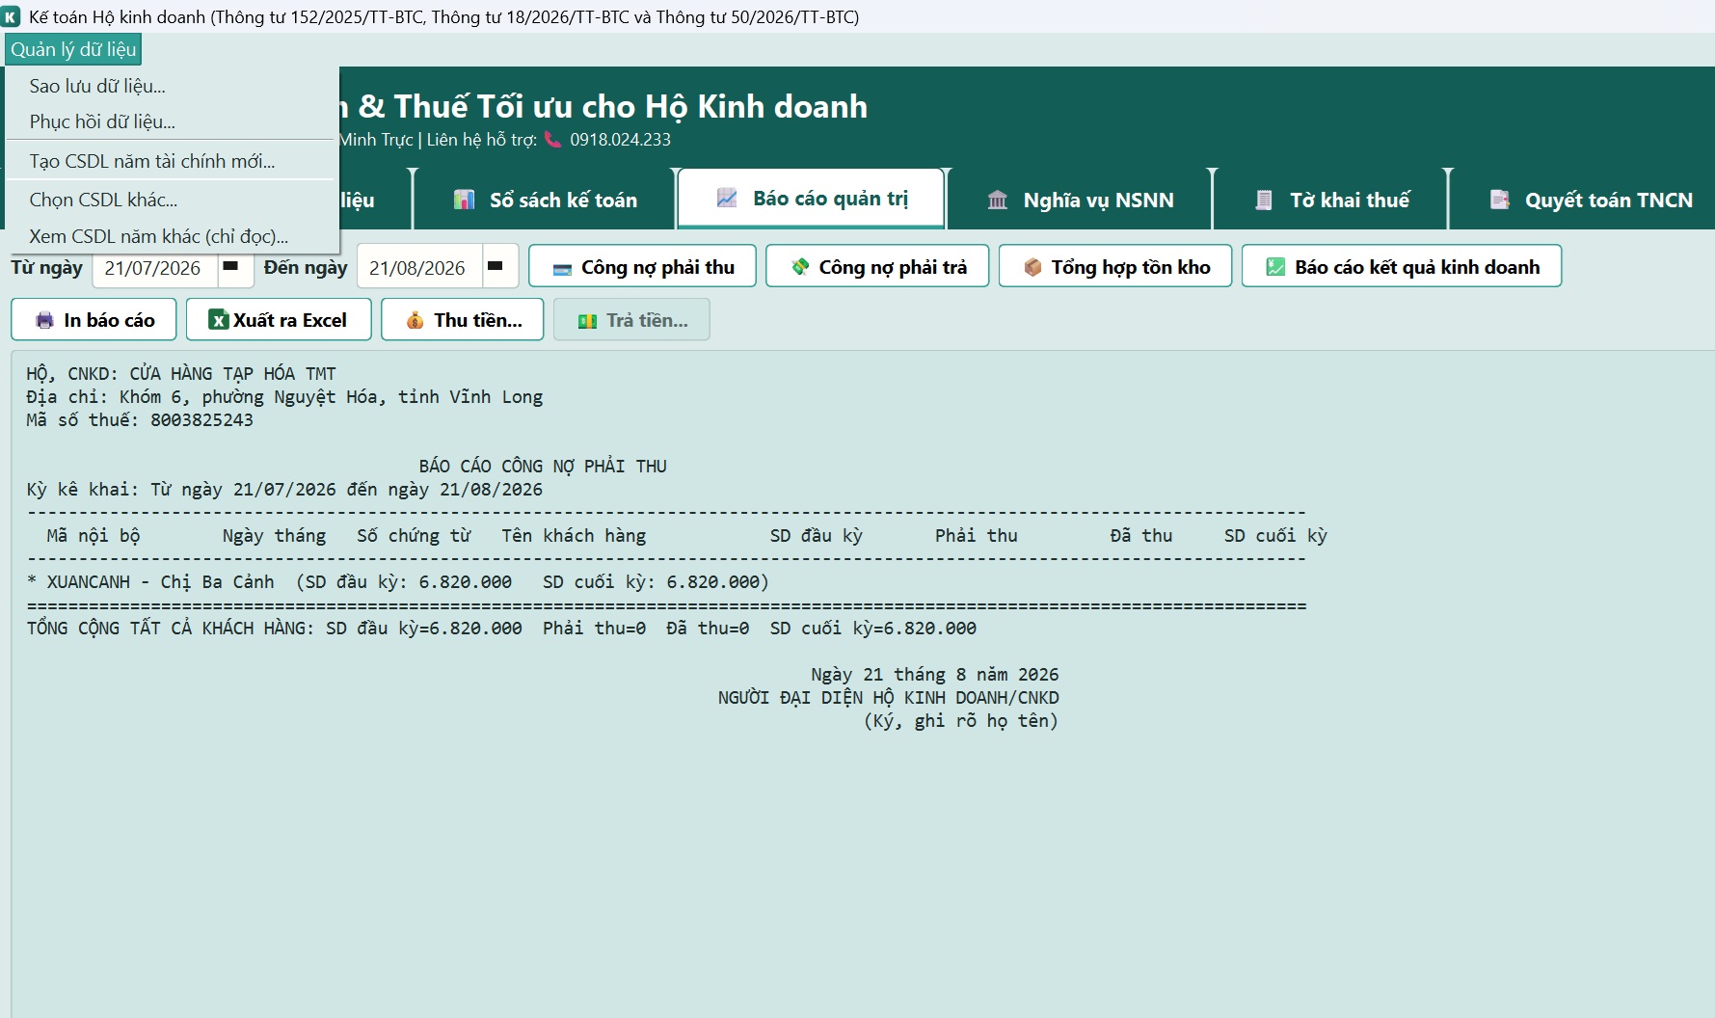Click the money bag icon on Thu tiền
Image resolution: width=1715 pixels, height=1018 pixels.
[415, 320]
